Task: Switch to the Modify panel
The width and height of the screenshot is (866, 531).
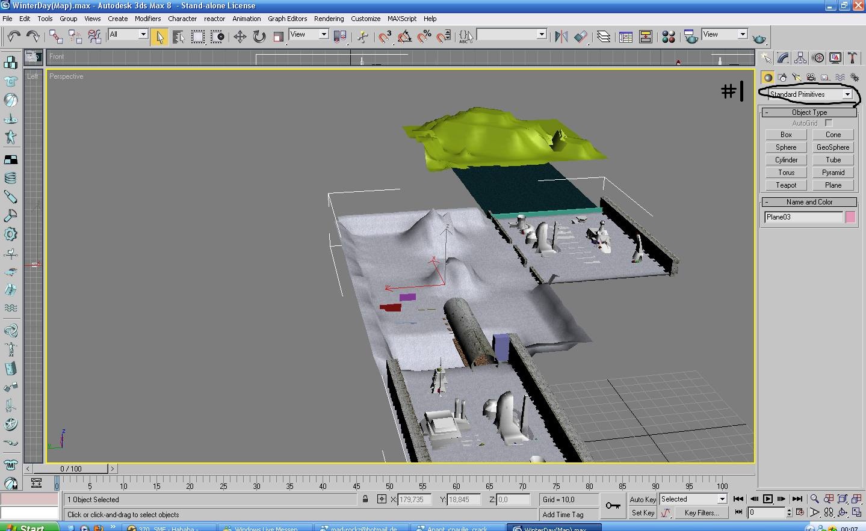Action: point(783,58)
